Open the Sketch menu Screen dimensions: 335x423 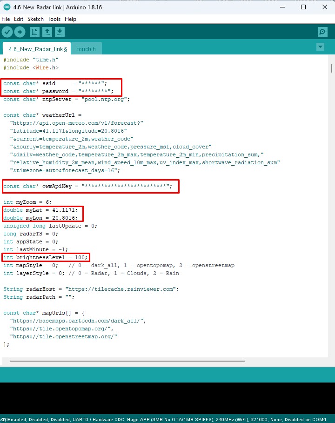[x=35, y=19]
